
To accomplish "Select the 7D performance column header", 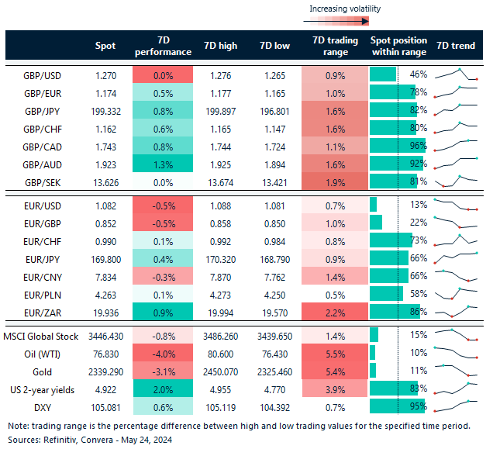I will (164, 46).
